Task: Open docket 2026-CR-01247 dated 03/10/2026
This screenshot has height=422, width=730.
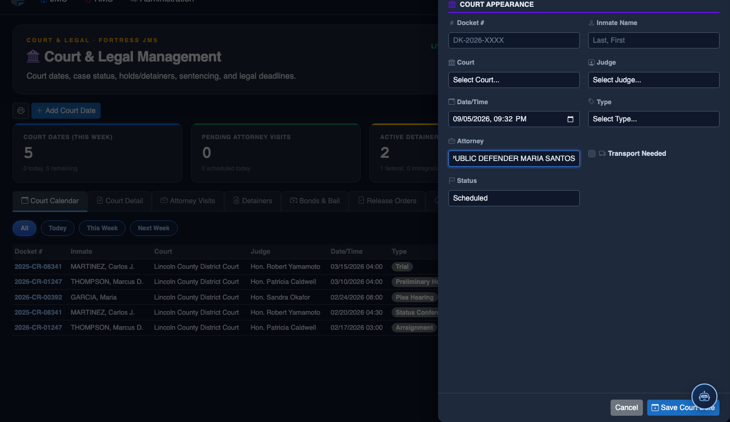Action: click(38, 281)
